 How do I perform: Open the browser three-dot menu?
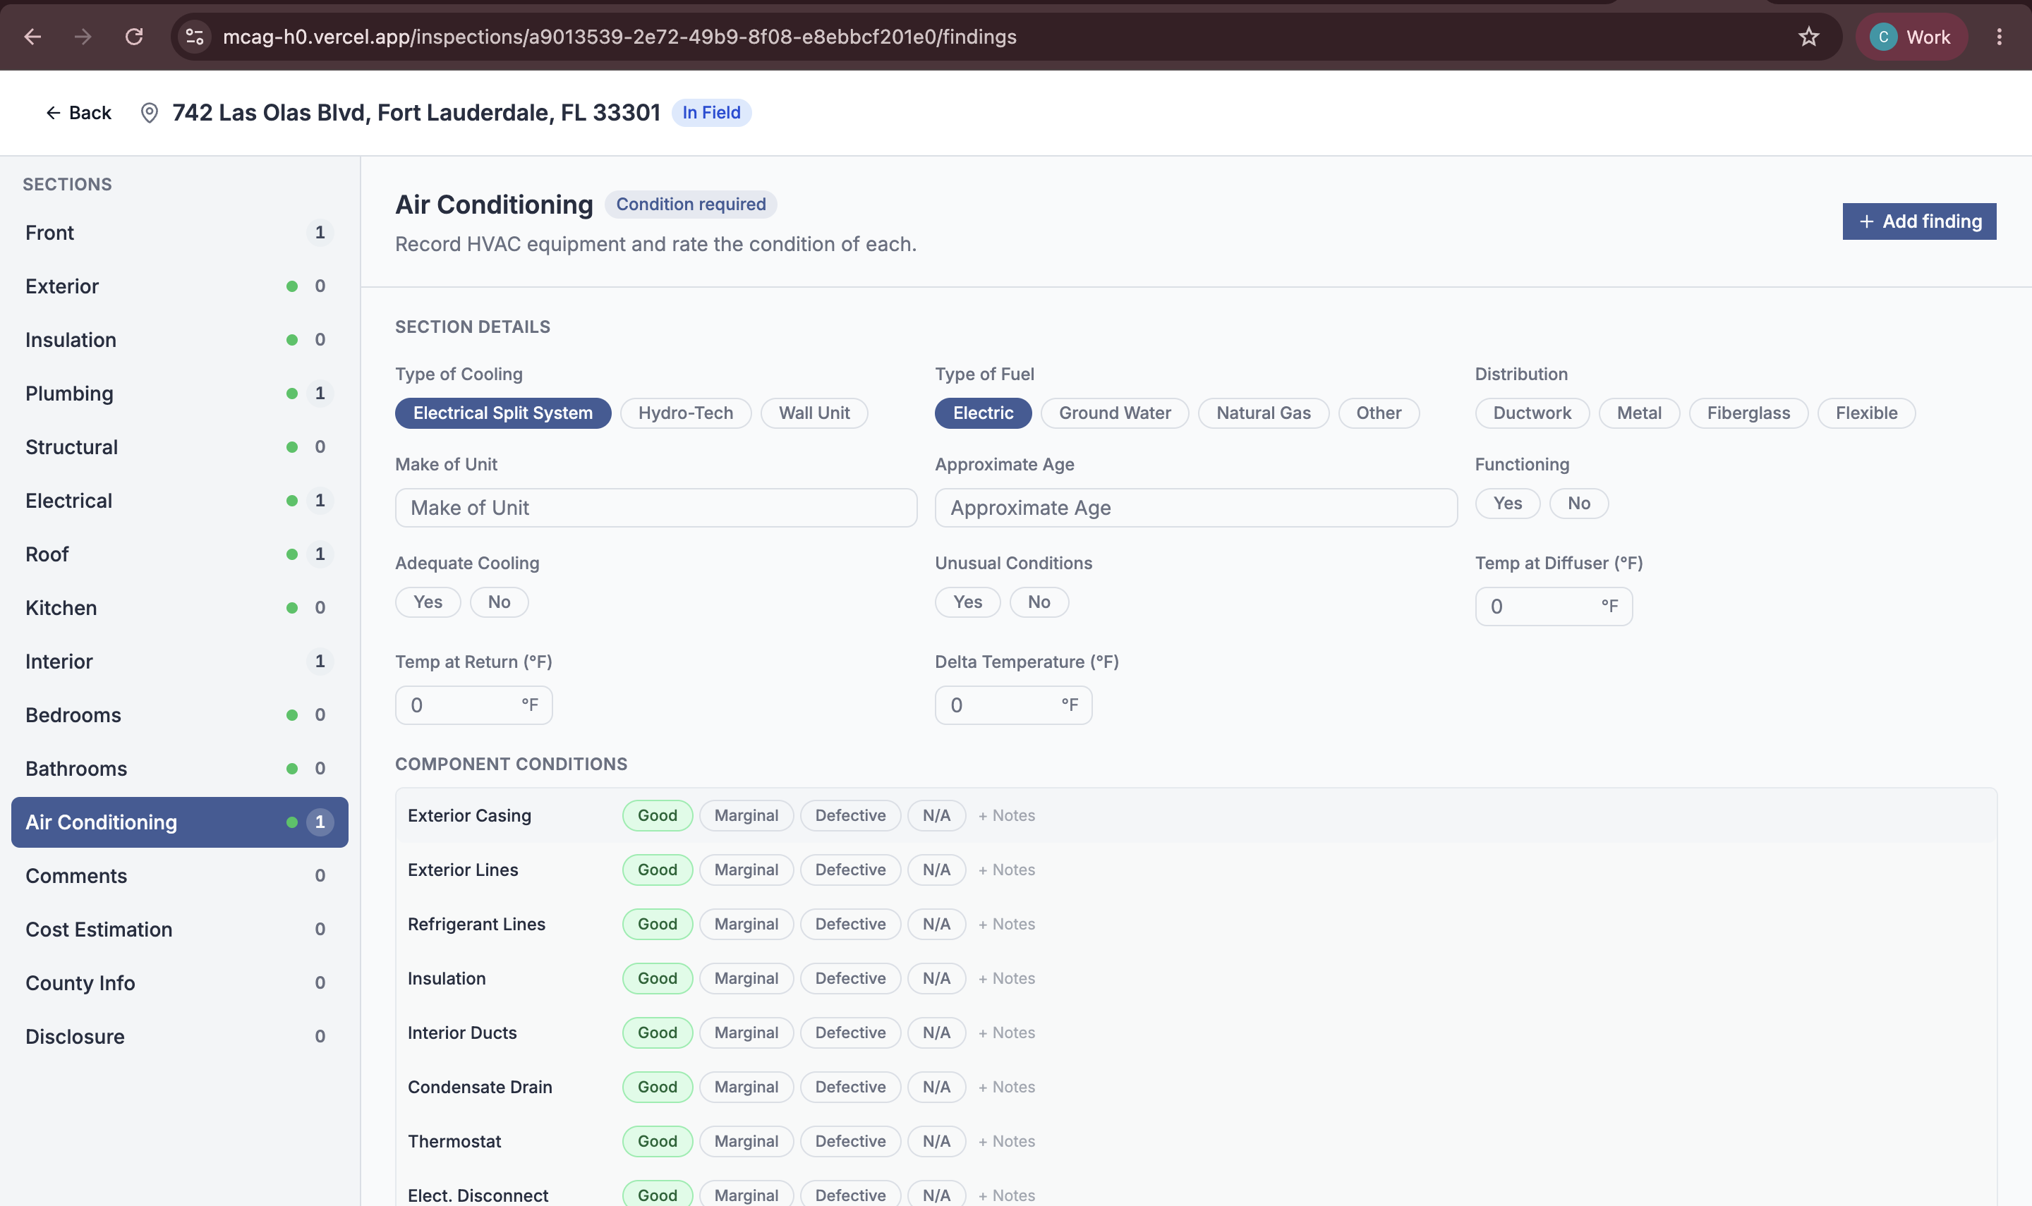tap(1999, 37)
